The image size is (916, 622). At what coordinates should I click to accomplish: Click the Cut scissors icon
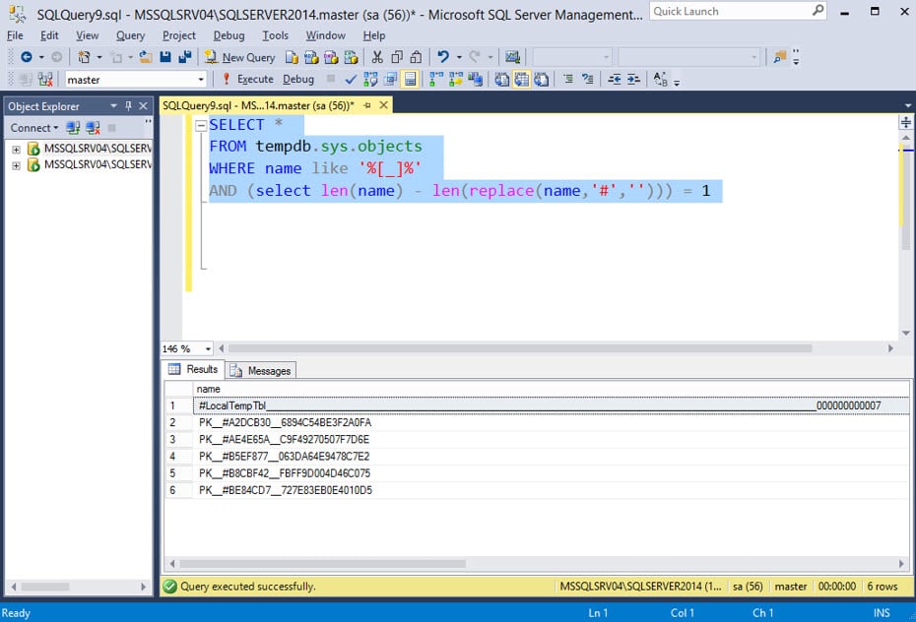[377, 57]
